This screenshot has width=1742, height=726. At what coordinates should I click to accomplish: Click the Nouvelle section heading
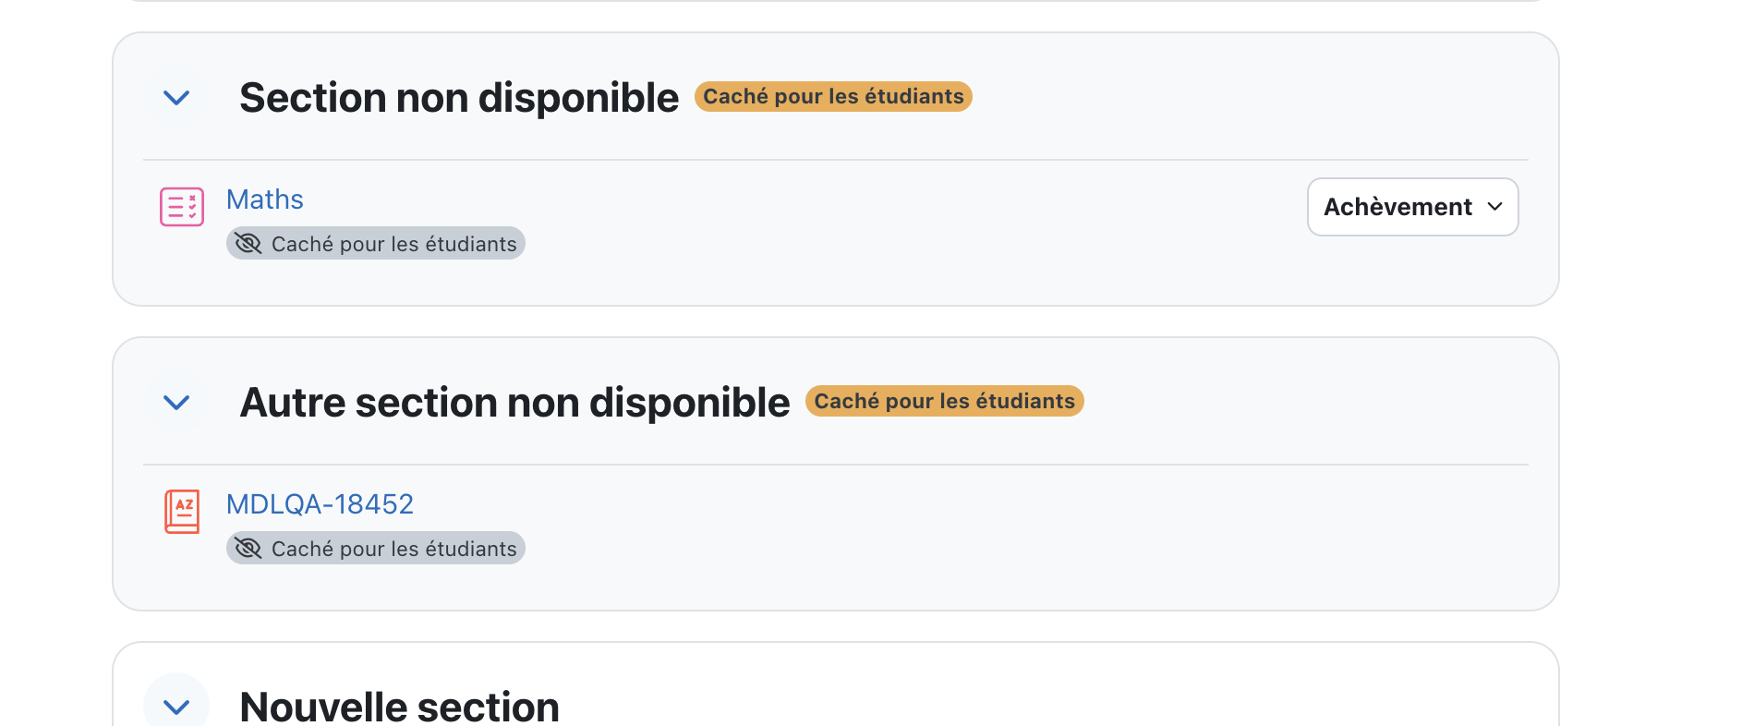(x=399, y=707)
